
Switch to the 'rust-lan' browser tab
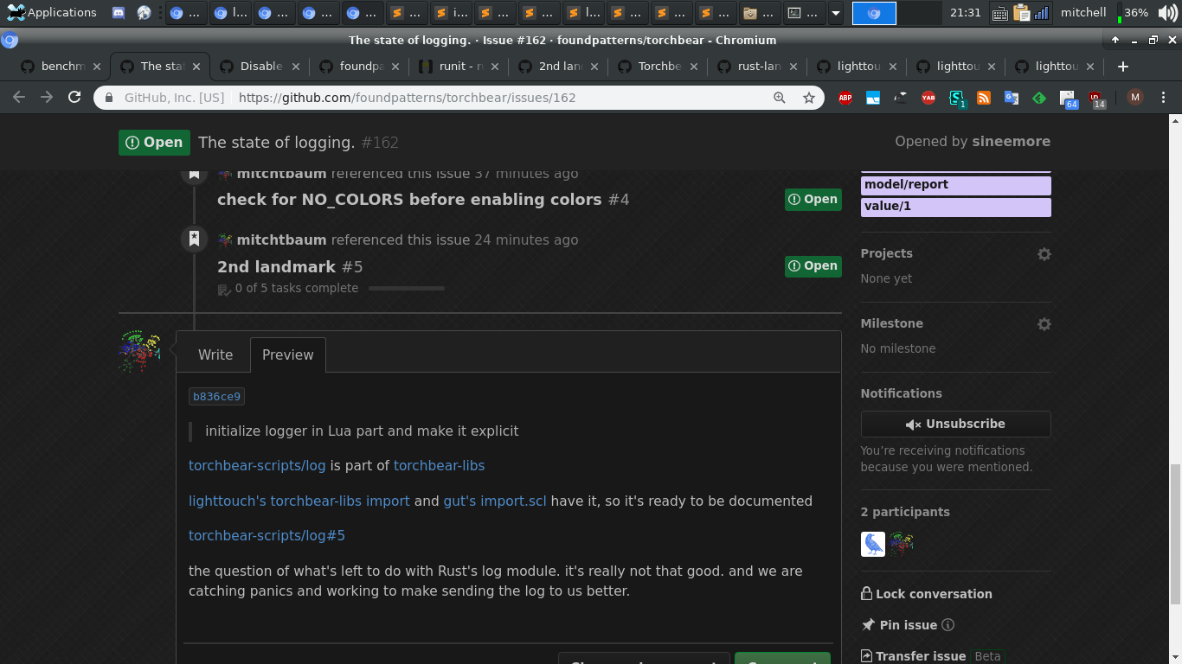(x=757, y=67)
